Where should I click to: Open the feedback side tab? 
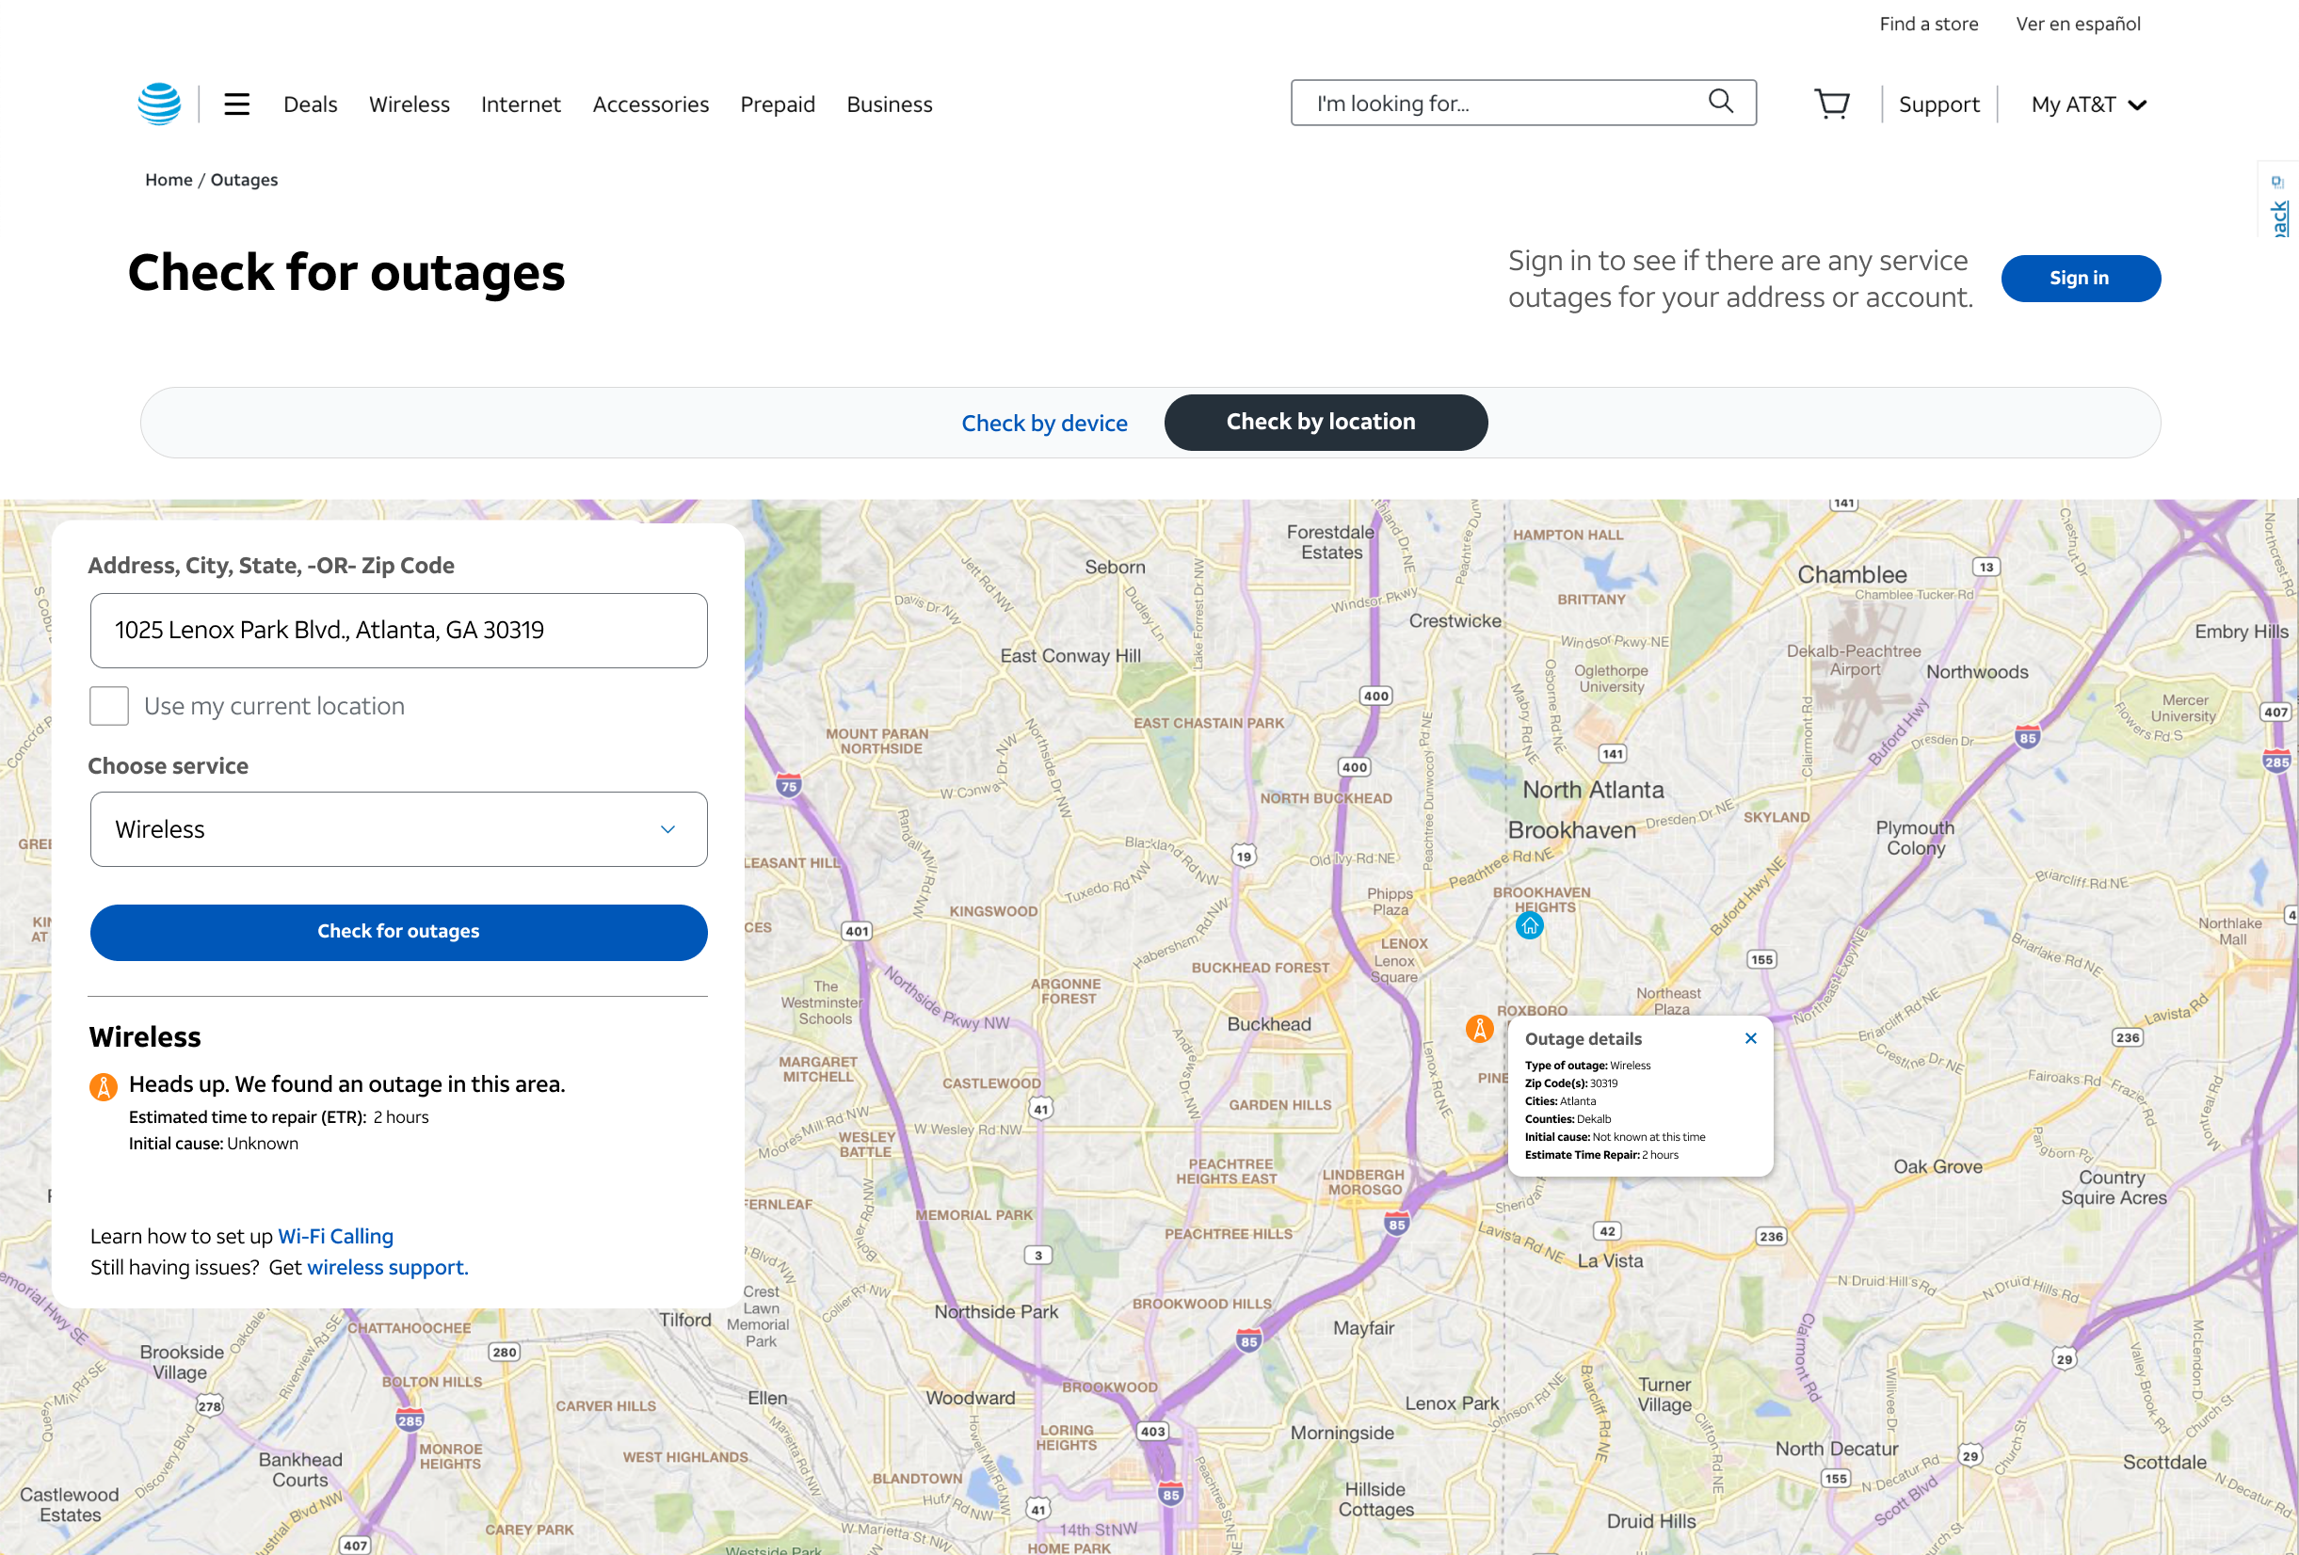pyautogui.click(x=2278, y=200)
